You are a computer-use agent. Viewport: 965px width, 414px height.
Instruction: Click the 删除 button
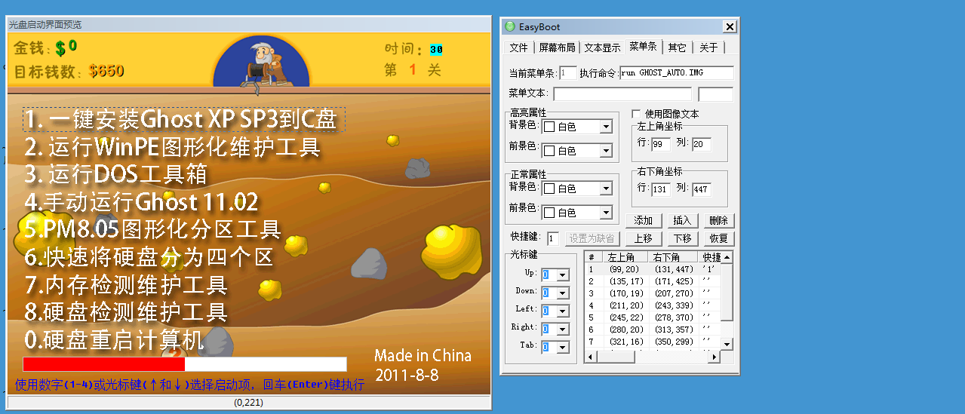click(x=719, y=220)
